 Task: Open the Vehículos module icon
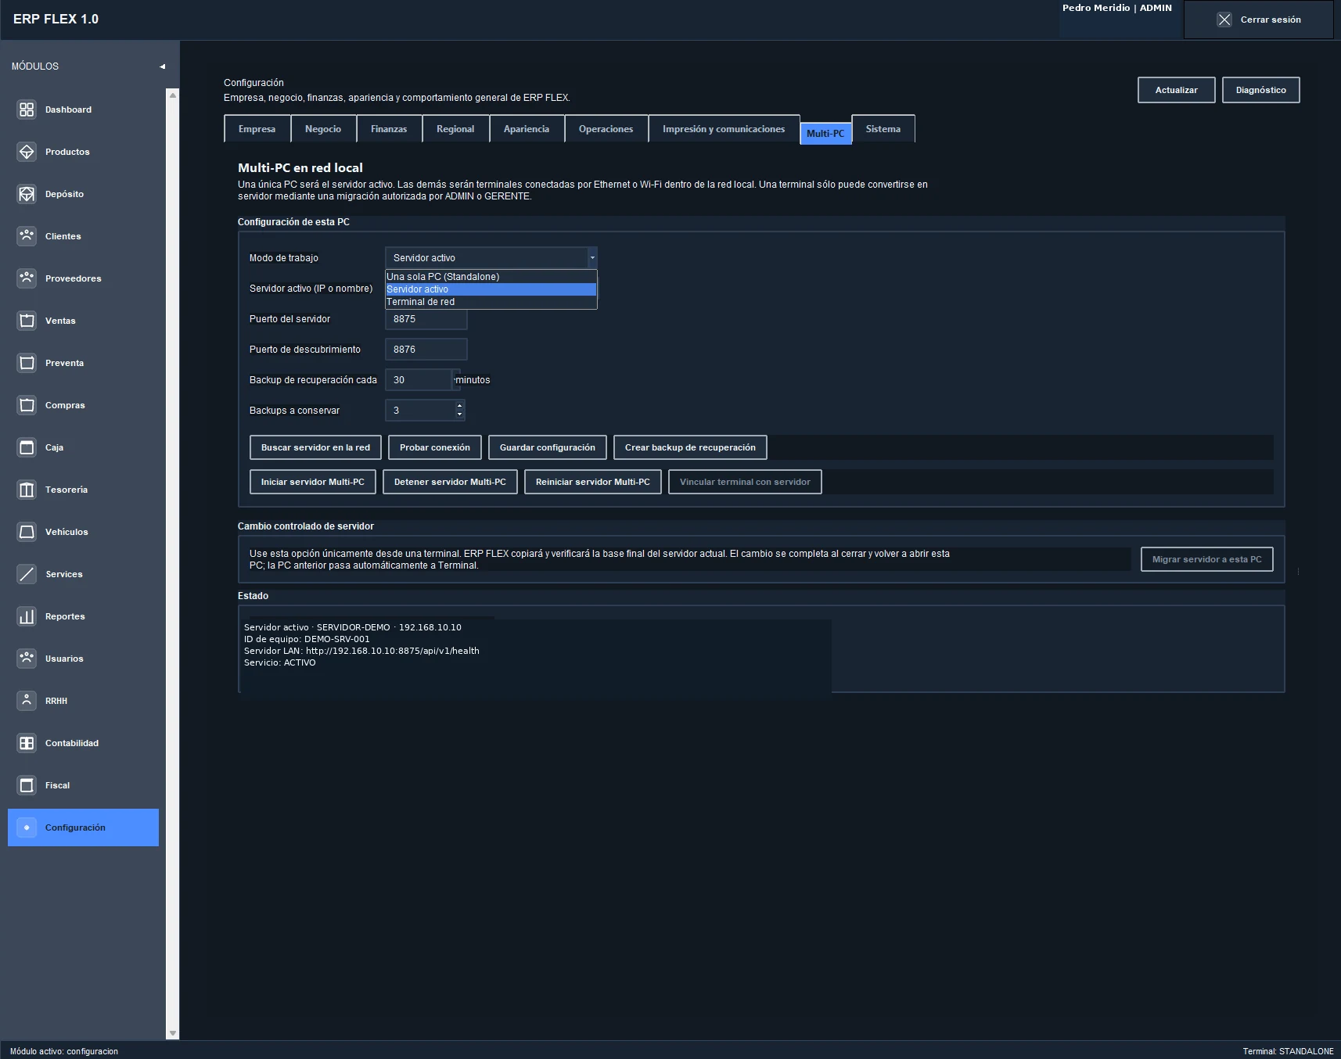27,532
